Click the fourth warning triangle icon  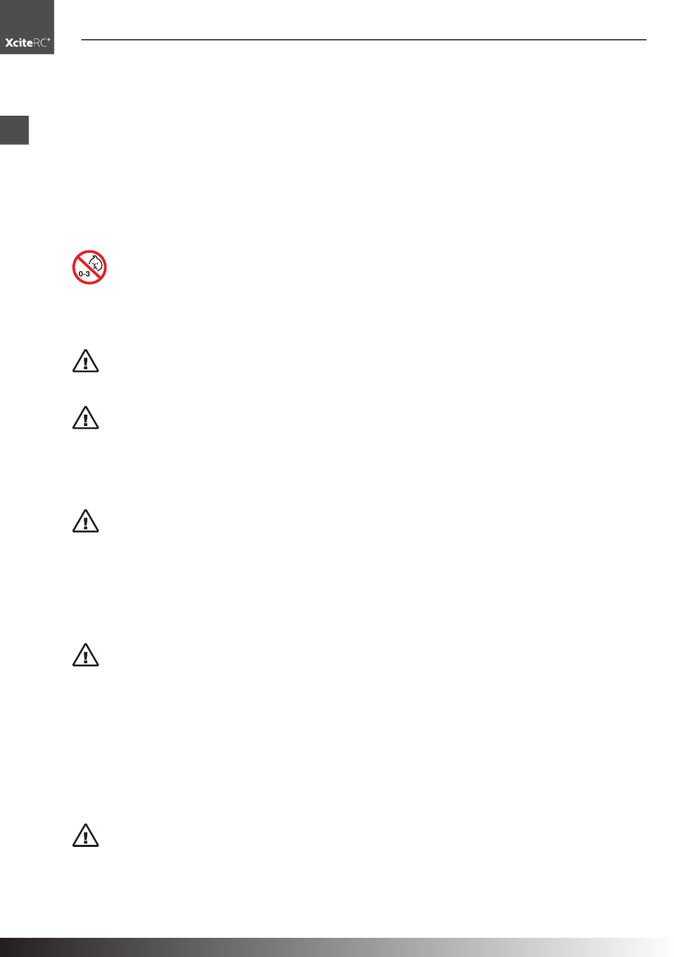point(86,655)
